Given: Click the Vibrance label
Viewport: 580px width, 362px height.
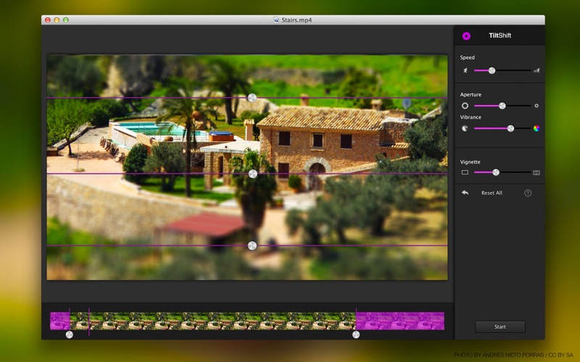Looking at the screenshot, I should point(471,117).
